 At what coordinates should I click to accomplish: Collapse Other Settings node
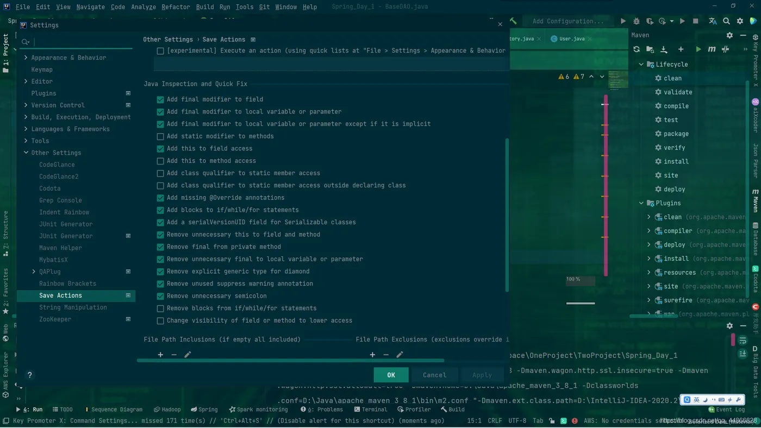pos(26,153)
